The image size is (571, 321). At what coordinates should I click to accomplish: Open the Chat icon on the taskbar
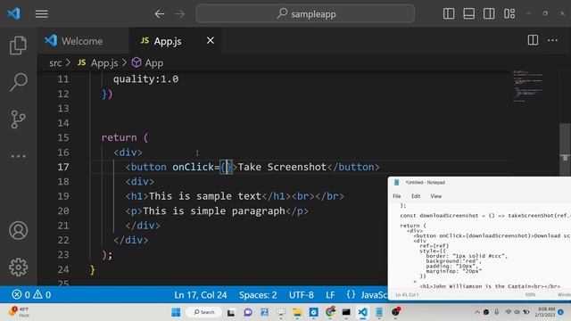tap(248, 312)
